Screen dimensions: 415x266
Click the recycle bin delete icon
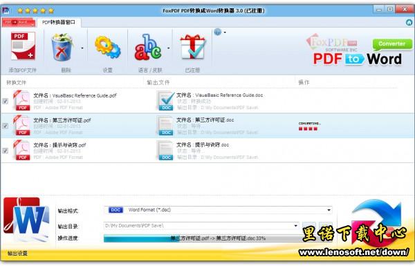coord(62,47)
